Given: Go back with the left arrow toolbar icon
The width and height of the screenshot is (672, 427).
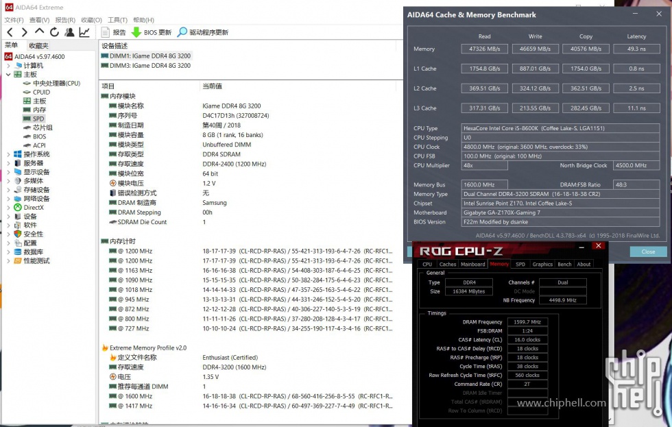Looking at the screenshot, I should click(x=10, y=32).
